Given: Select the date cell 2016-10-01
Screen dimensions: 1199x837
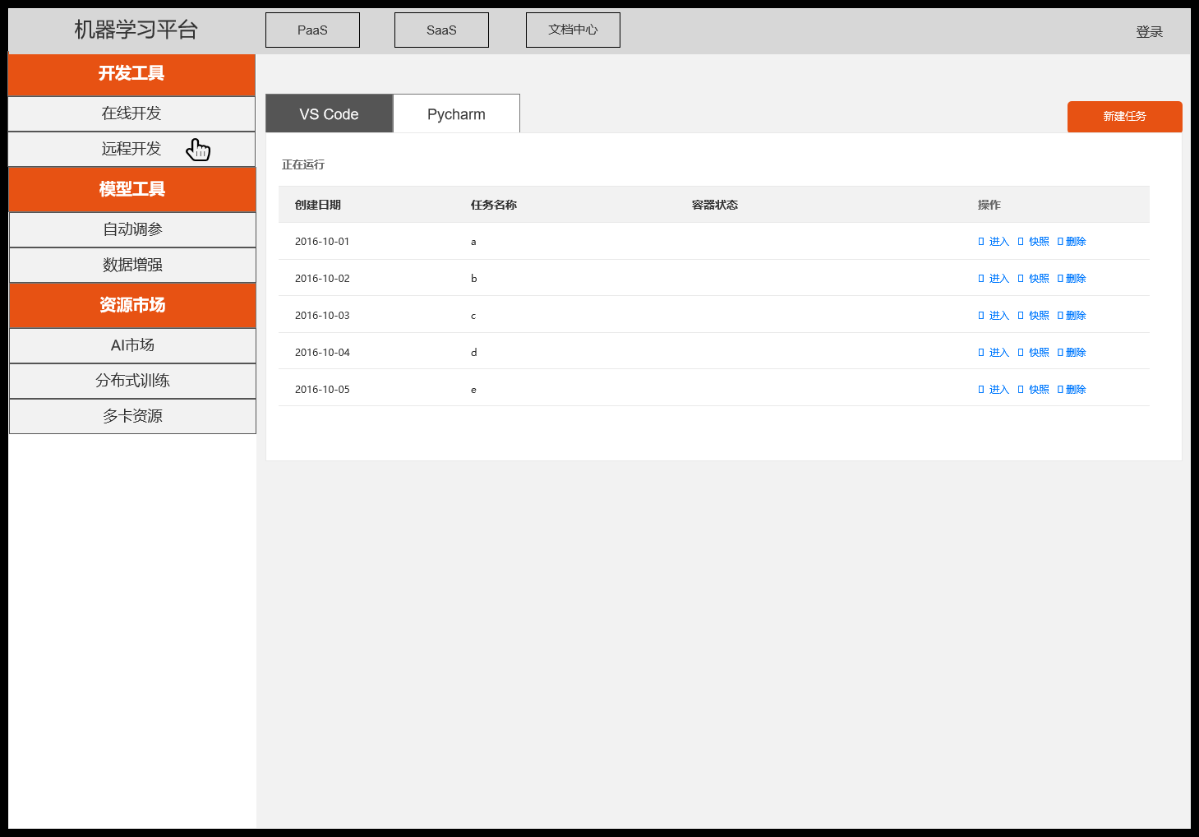Looking at the screenshot, I should pos(322,242).
